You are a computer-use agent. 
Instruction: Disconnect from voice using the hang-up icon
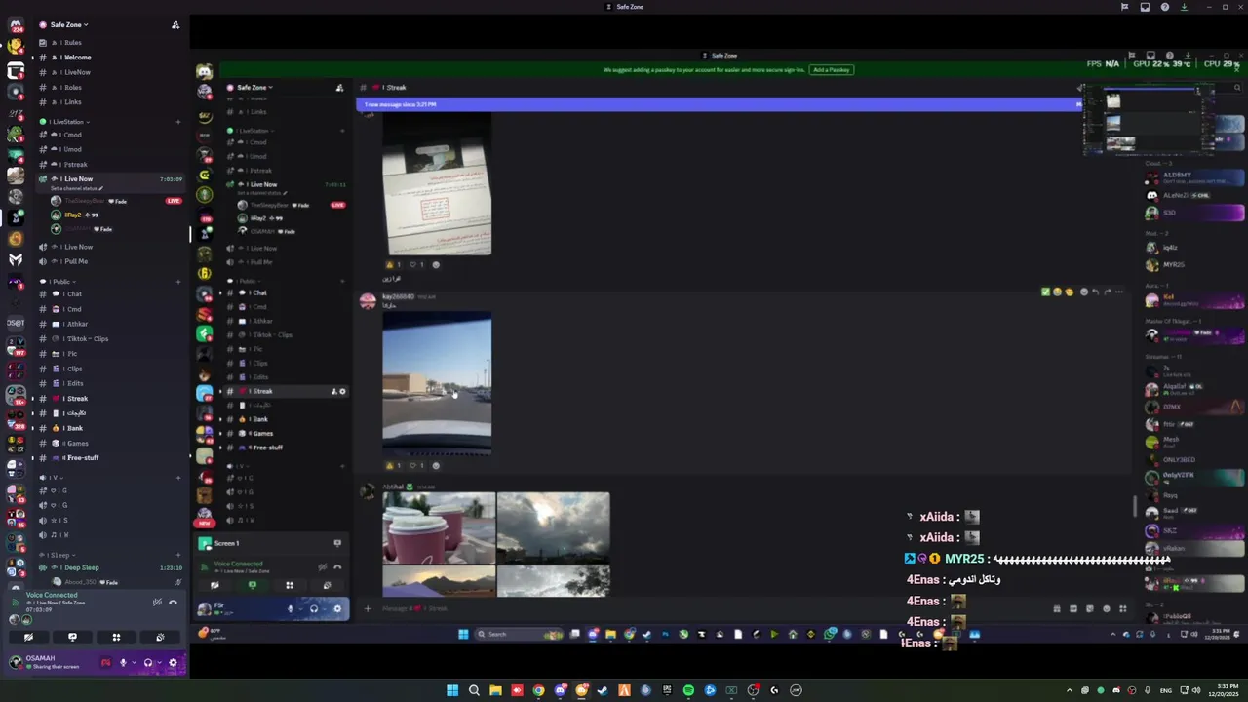[173, 602]
